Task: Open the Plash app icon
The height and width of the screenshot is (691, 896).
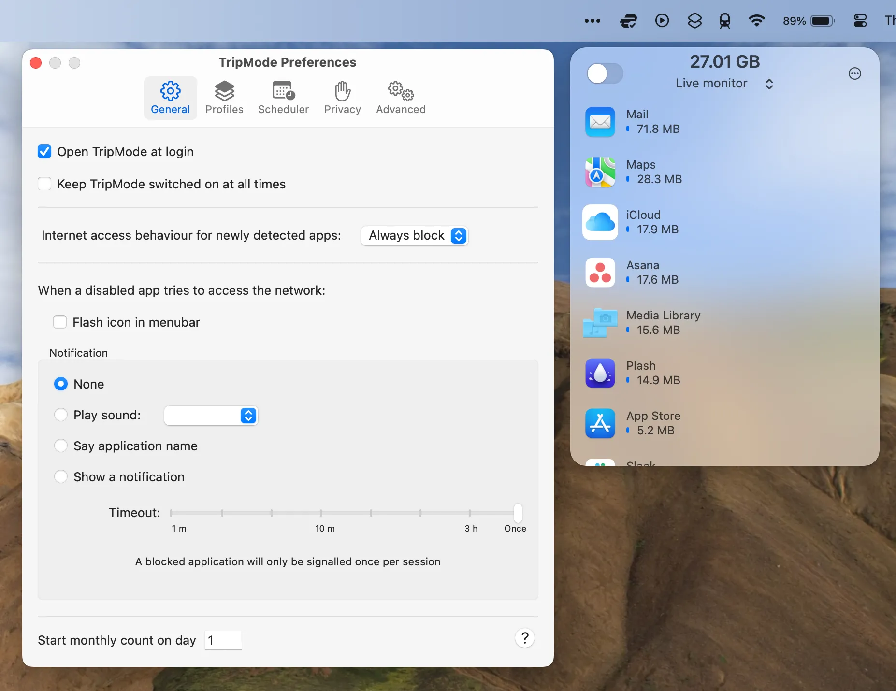Action: 600,373
